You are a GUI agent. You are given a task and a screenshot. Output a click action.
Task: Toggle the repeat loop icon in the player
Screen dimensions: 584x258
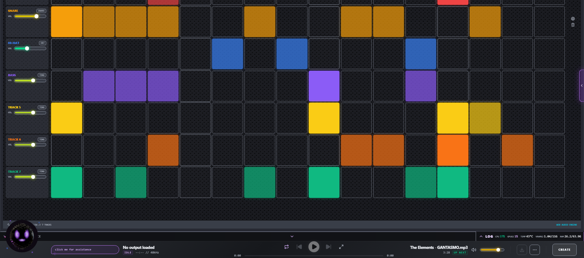click(287, 247)
